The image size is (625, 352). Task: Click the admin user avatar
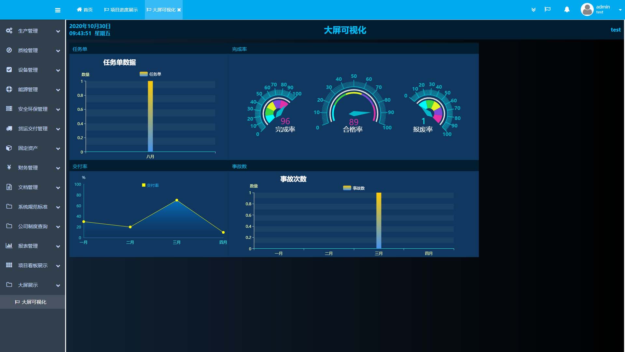click(587, 9)
